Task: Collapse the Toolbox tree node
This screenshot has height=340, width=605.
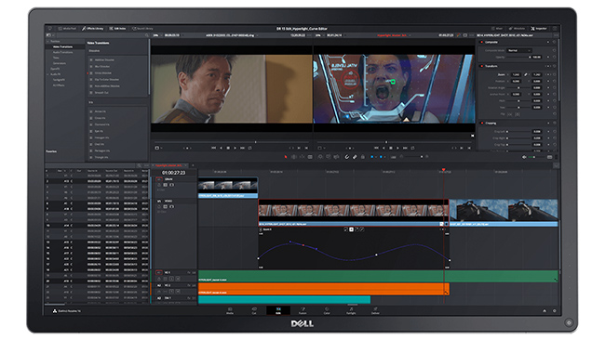Action: [x=48, y=41]
